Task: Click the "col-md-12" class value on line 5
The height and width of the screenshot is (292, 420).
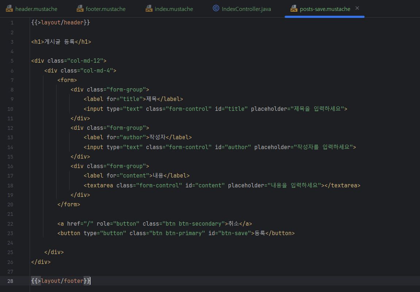Action: click(x=85, y=61)
